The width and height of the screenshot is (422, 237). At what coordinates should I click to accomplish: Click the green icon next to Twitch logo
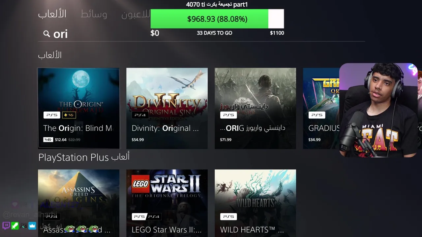15,226
